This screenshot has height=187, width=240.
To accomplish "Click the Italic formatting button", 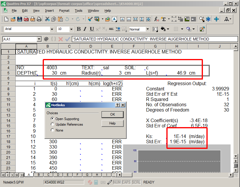I will point(85,29).
